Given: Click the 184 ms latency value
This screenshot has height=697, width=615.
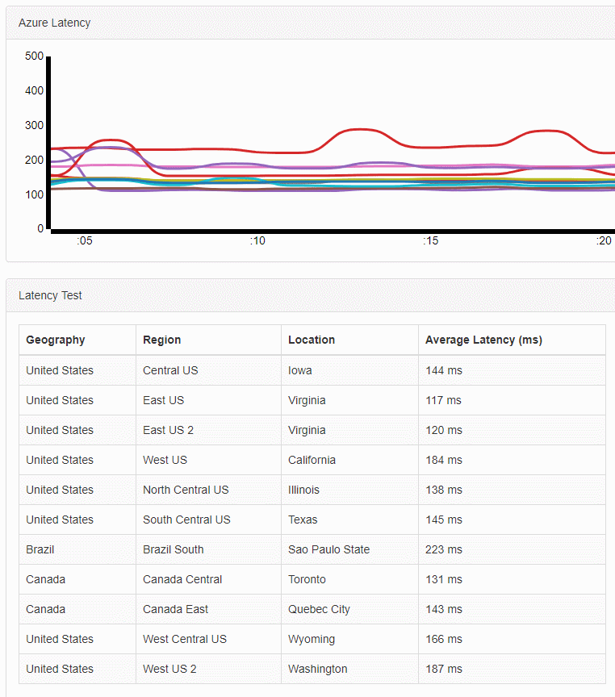Looking at the screenshot, I should click(x=444, y=460).
